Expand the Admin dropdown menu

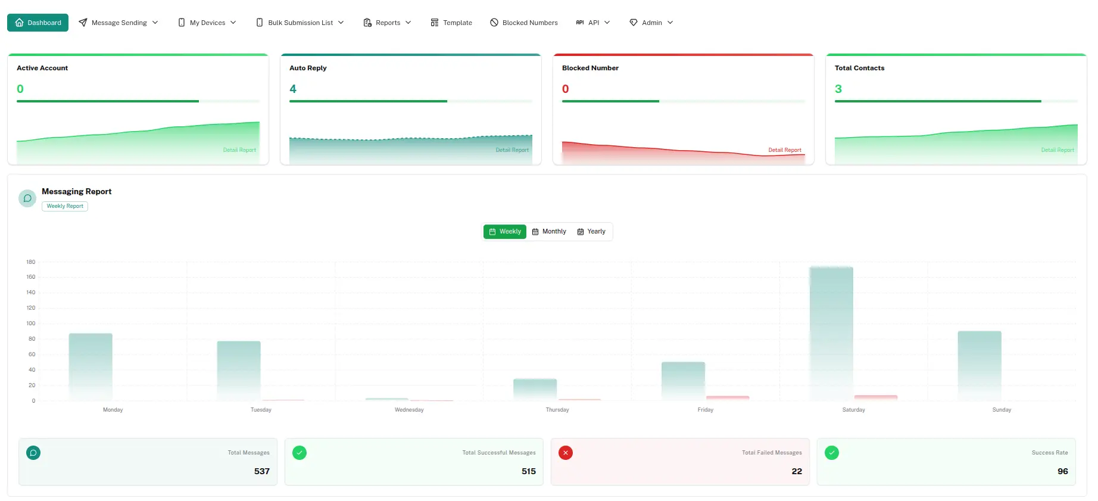pos(651,23)
